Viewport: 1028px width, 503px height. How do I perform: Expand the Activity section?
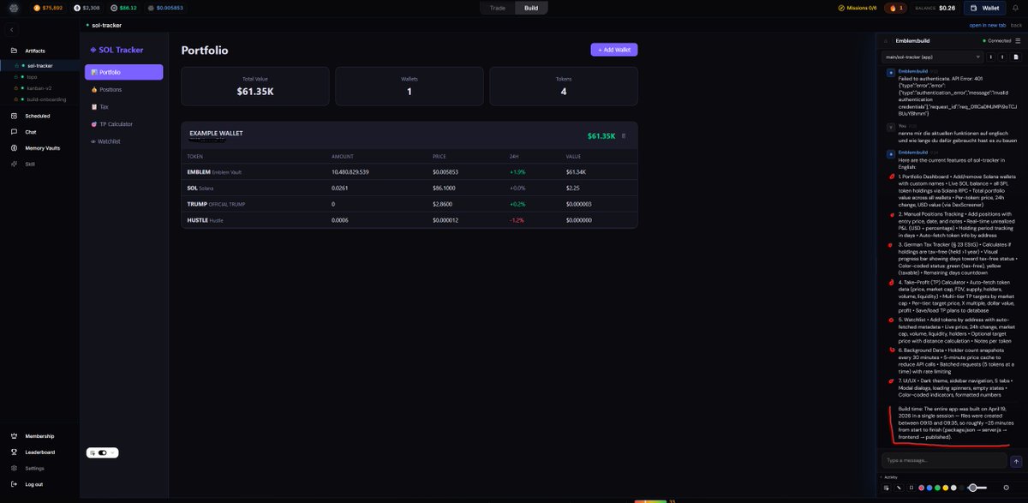(889, 477)
